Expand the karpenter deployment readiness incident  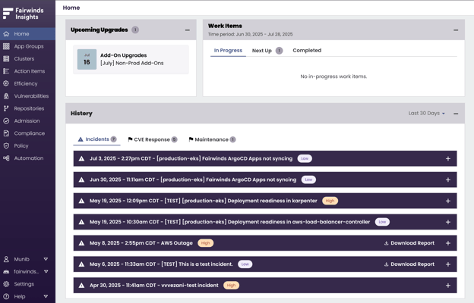click(x=448, y=201)
